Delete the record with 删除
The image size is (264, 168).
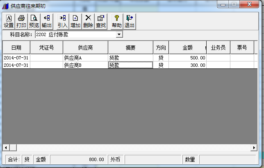click(x=88, y=22)
